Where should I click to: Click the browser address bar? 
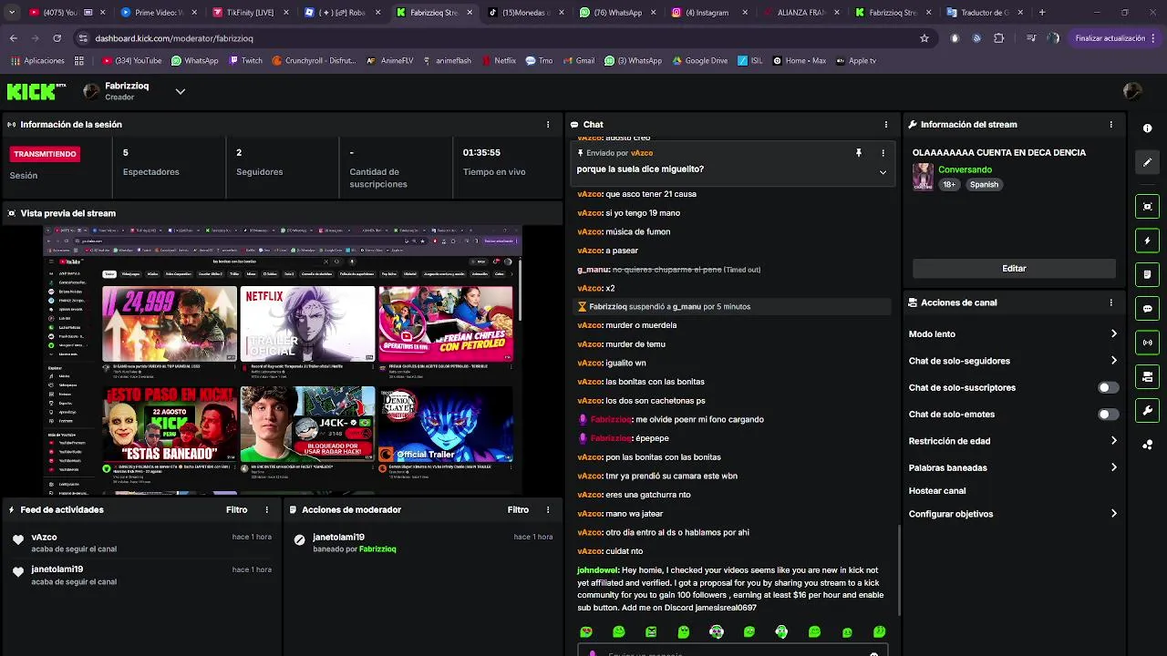coord(498,38)
